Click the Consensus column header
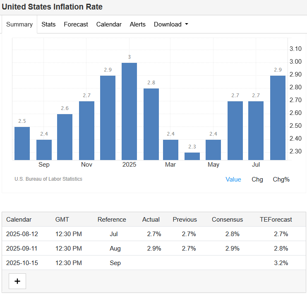Image resolution: width=307 pixels, height=294 pixels. click(x=227, y=220)
